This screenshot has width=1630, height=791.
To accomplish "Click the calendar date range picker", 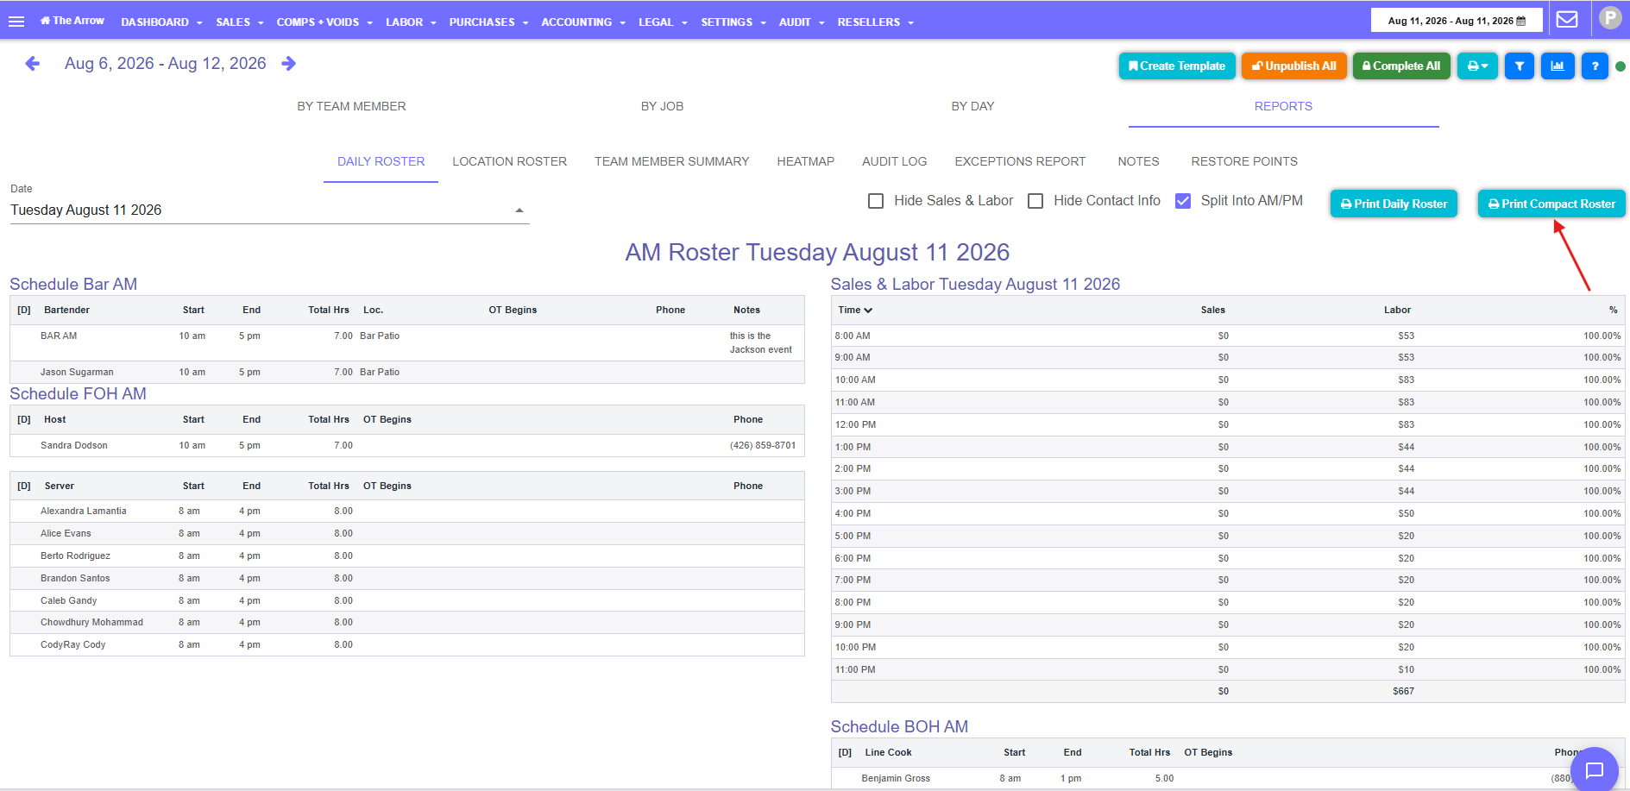I will tap(1457, 21).
